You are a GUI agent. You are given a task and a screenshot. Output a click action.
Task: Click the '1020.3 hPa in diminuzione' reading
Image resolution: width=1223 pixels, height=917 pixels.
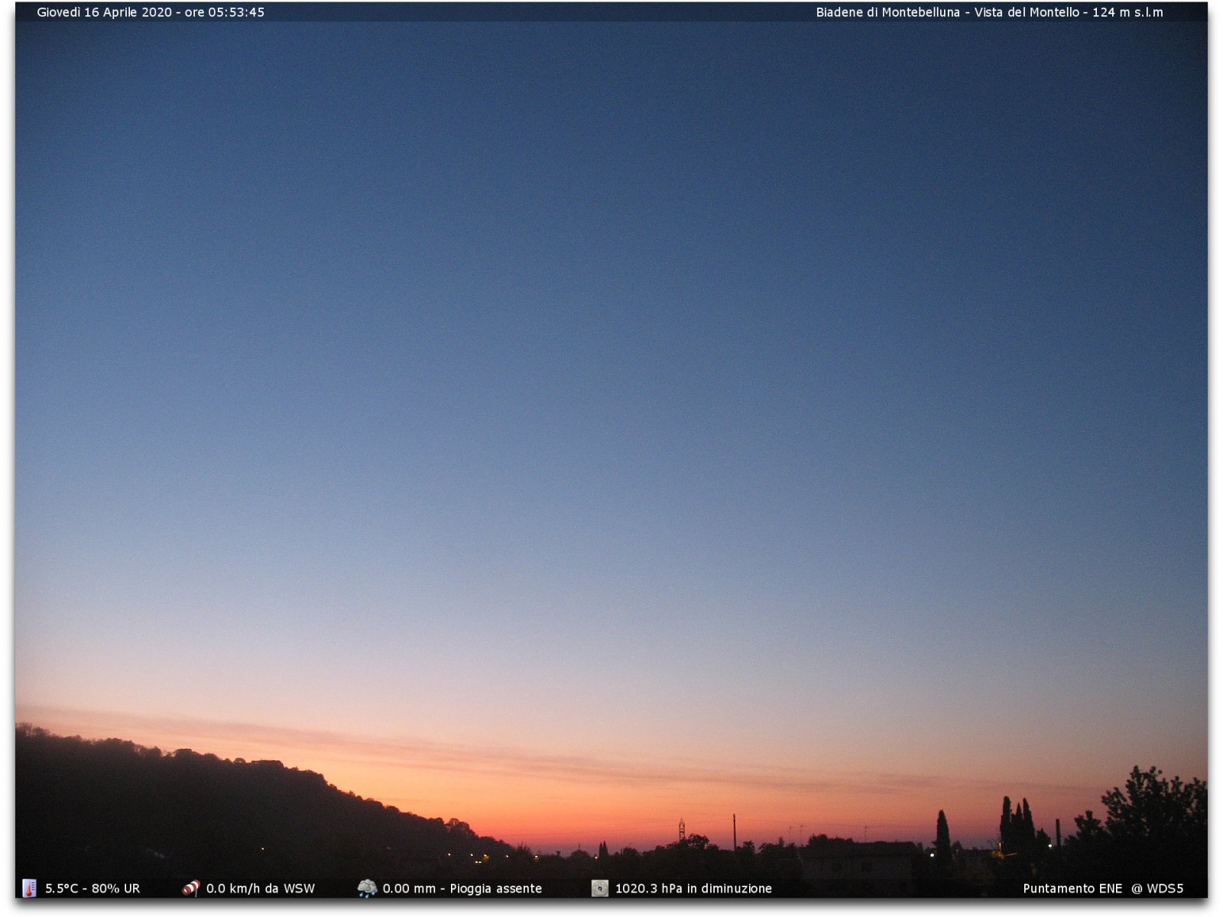tap(693, 889)
